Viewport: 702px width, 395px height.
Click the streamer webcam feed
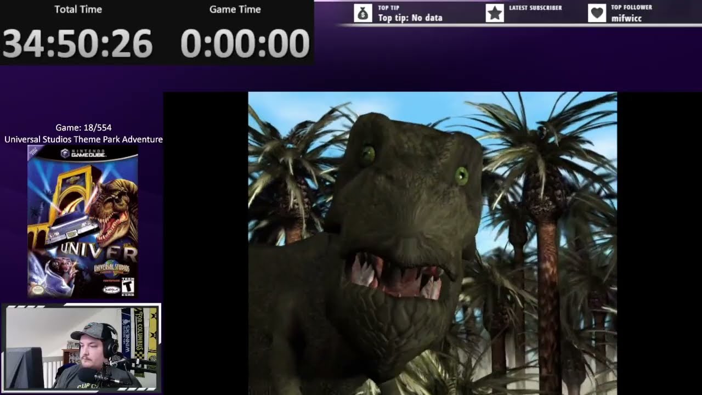pos(81,348)
